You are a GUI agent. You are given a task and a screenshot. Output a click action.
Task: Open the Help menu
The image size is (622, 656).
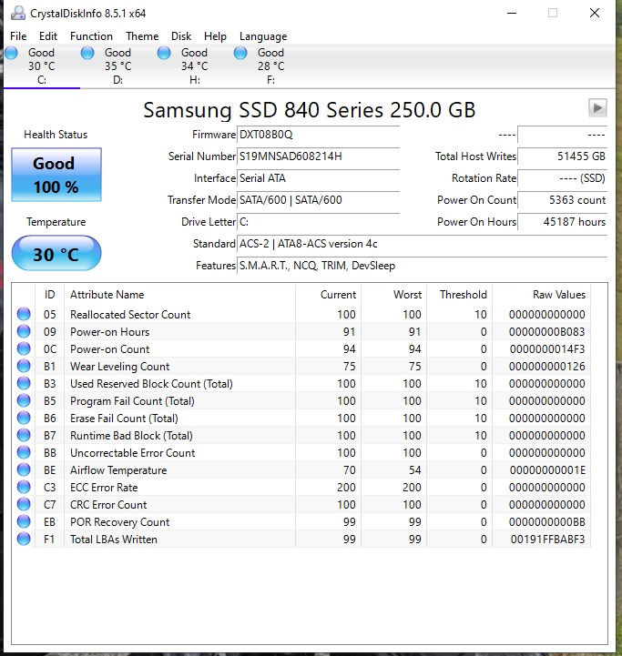tap(215, 36)
